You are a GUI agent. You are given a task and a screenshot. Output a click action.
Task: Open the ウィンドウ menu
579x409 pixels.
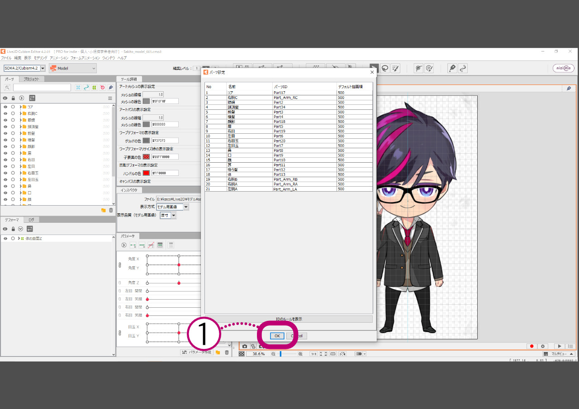point(108,58)
